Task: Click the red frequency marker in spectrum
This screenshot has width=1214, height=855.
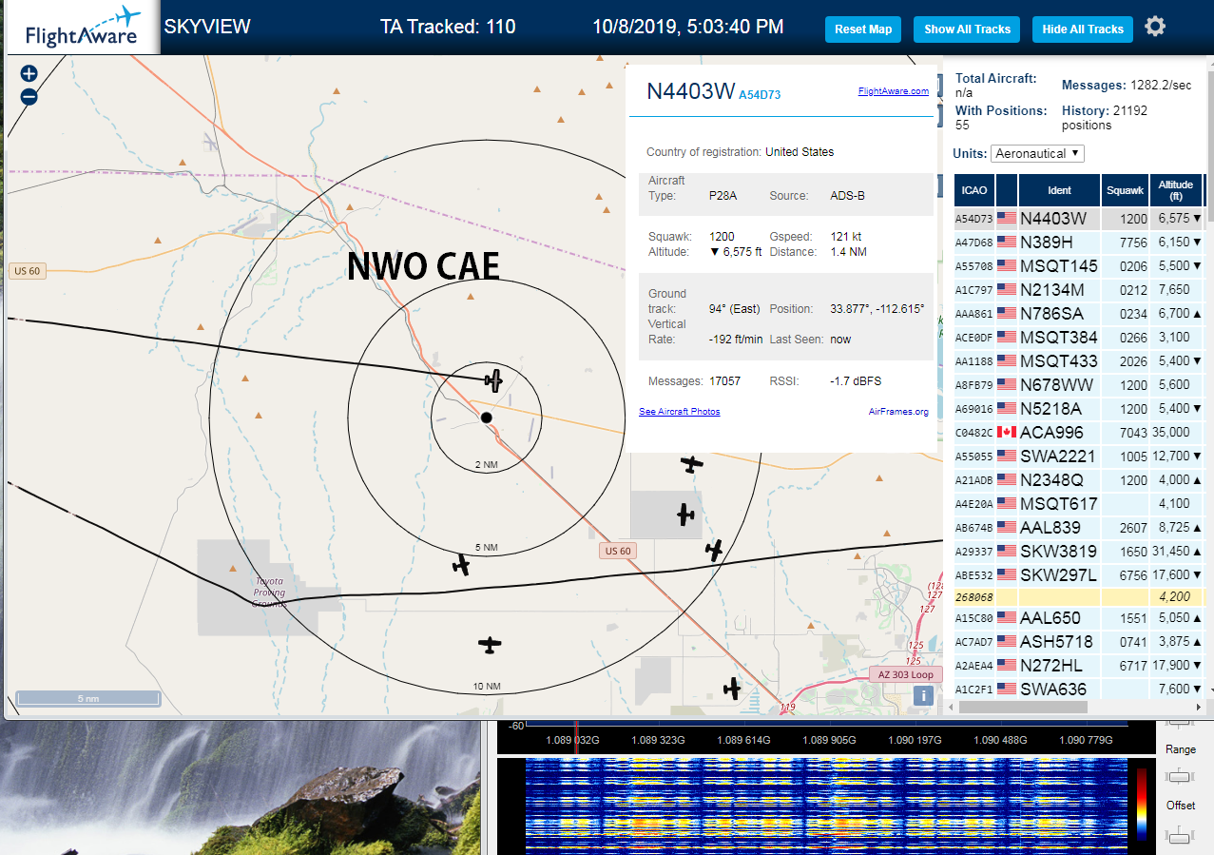Action: pyautogui.click(x=575, y=738)
